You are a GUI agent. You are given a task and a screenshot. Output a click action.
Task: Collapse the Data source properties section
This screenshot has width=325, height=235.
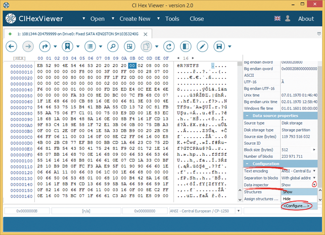(x=247, y=116)
